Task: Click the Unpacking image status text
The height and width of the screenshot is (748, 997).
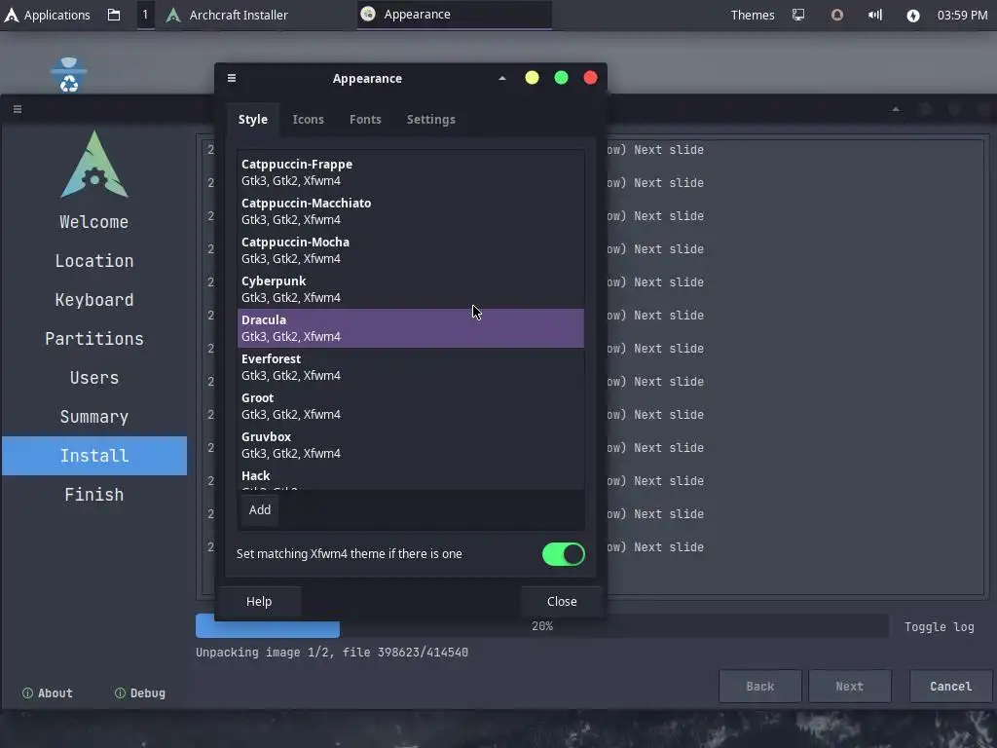Action: pyautogui.click(x=332, y=653)
